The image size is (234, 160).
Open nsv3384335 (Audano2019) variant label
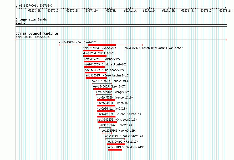point(126,147)
